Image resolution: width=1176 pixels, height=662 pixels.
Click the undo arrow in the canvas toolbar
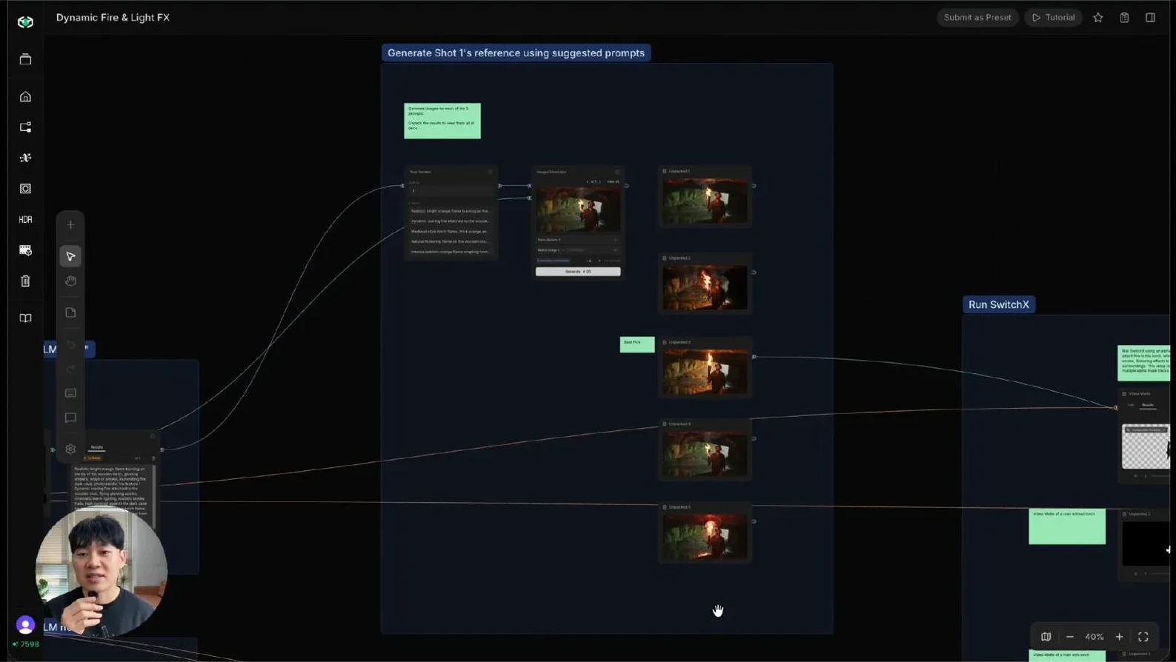tap(70, 344)
